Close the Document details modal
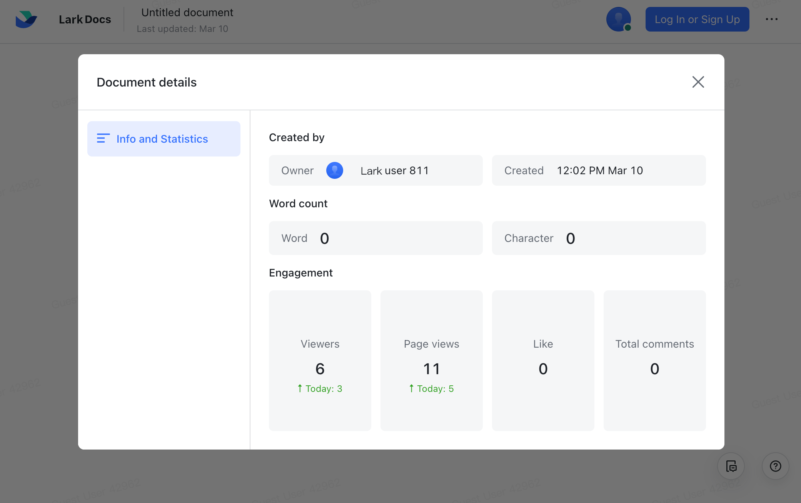The image size is (801, 503). [x=698, y=82]
